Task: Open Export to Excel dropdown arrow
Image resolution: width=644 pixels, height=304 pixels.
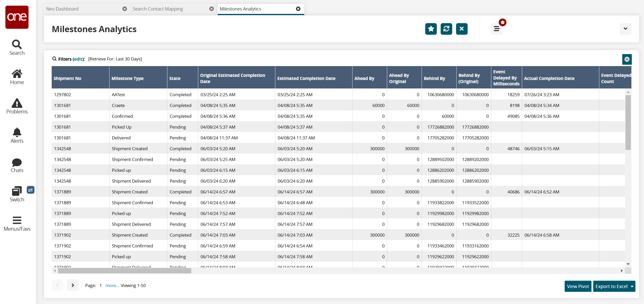Action: pos(632,287)
